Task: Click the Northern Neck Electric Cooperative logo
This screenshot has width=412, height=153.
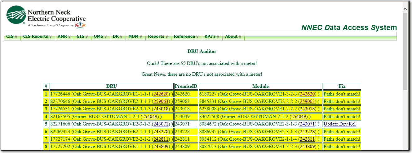Action: pyautogui.click(x=46, y=17)
